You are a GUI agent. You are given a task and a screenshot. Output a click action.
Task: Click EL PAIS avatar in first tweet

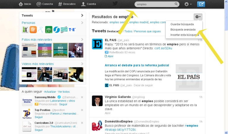(x=97, y=44)
